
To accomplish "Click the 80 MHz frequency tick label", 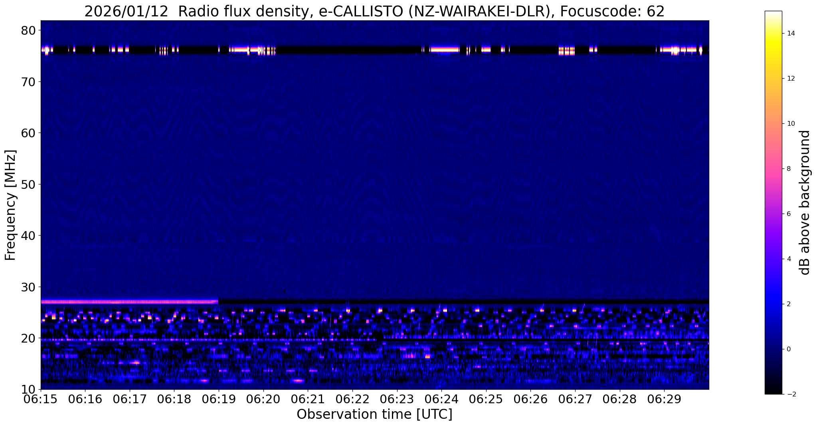I will point(28,30).
